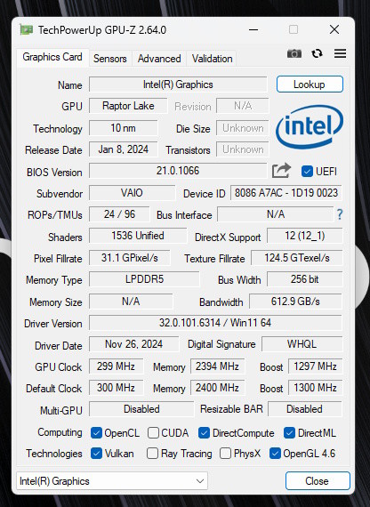Toggle the DirectCompute checkbox
Screen dimensions: 370x507
coord(204,432)
